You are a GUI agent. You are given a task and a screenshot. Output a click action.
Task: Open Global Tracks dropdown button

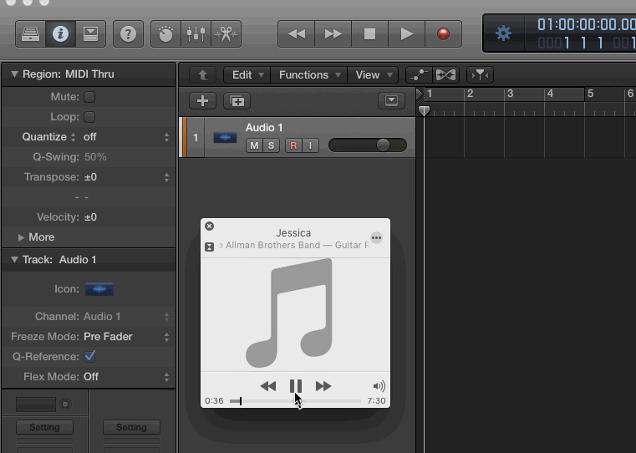[391, 100]
